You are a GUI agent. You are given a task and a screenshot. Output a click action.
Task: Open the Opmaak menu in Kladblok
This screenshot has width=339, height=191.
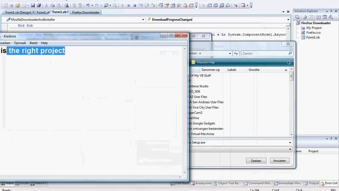(20, 43)
